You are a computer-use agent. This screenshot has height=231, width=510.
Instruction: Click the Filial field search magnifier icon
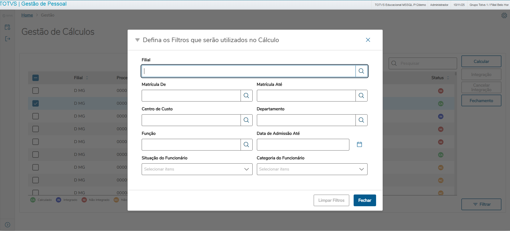[361, 71]
